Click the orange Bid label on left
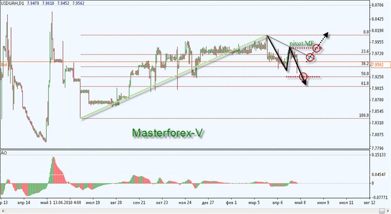The image size is (391, 214). pyautogui.click(x=4, y=65)
